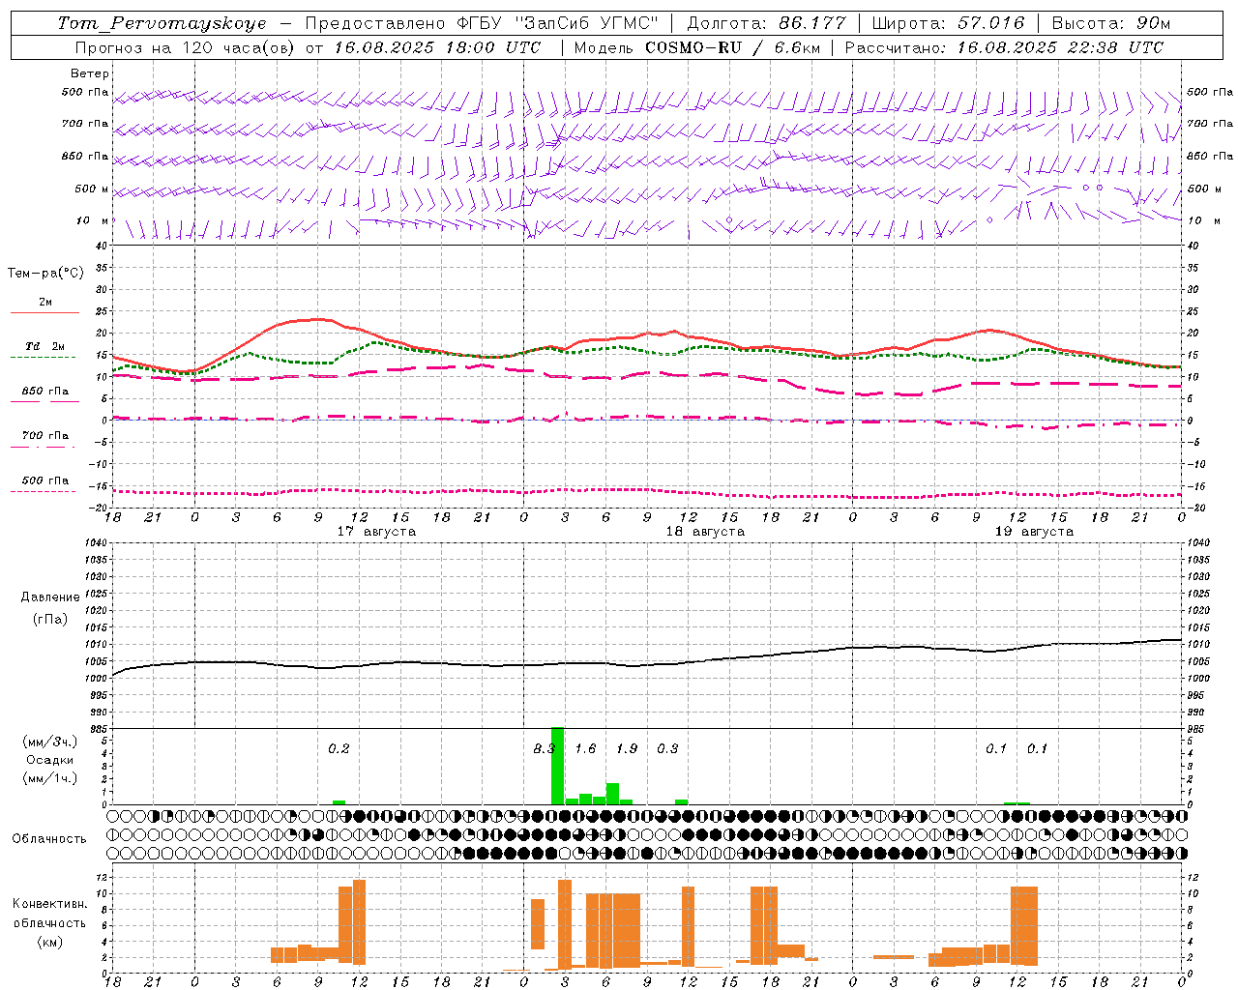Image resolution: width=1238 pixels, height=990 pixels.
Task: Select the 16.08.2025 18:00 UTC start time
Action: tap(437, 47)
